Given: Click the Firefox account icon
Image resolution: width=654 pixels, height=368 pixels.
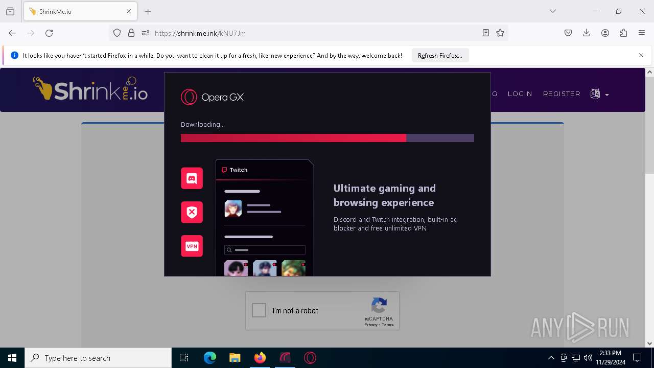Looking at the screenshot, I should [605, 33].
